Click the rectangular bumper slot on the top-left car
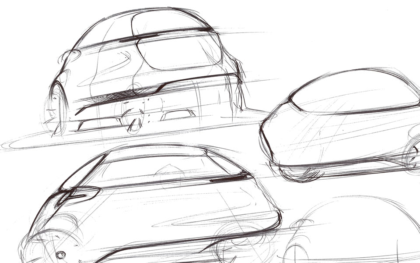Viewport: 420px width, 263px height. coord(178,115)
